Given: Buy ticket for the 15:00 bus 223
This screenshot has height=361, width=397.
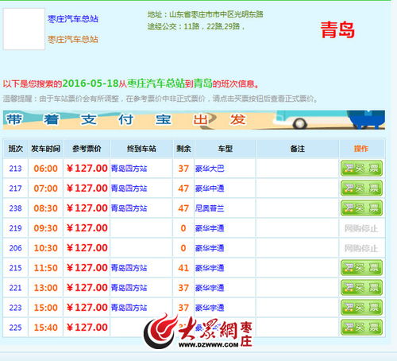Looking at the screenshot, I should 361,308.
